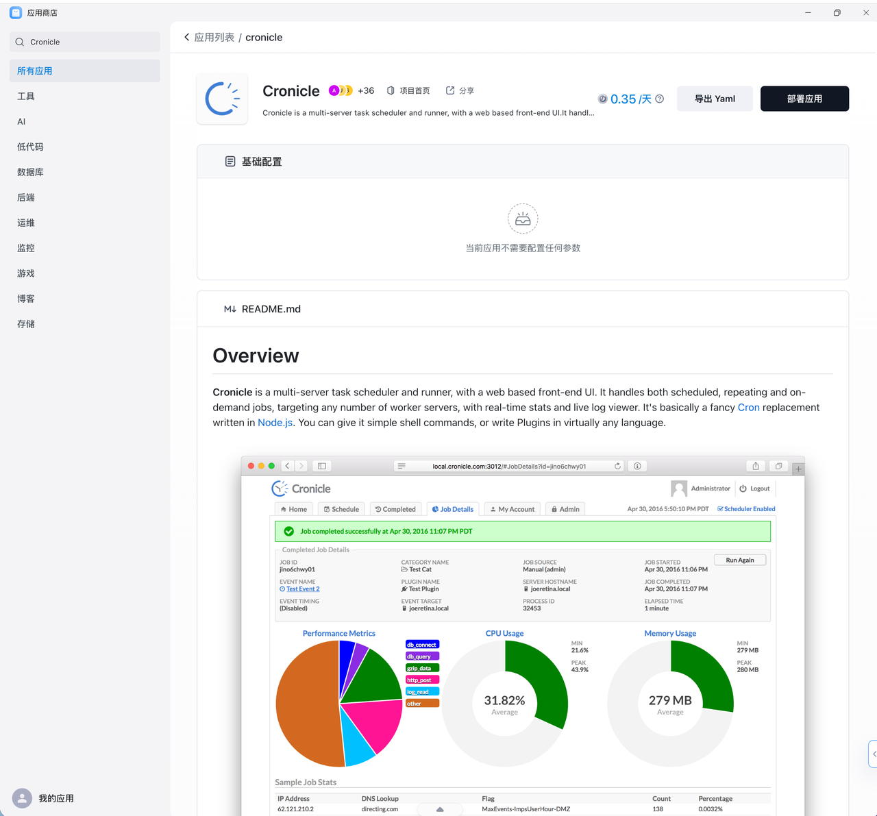Click the Cronicle app title

291,91
